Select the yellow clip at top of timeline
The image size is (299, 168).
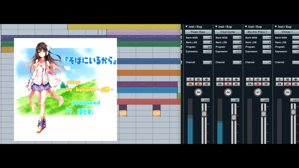coord(124,27)
